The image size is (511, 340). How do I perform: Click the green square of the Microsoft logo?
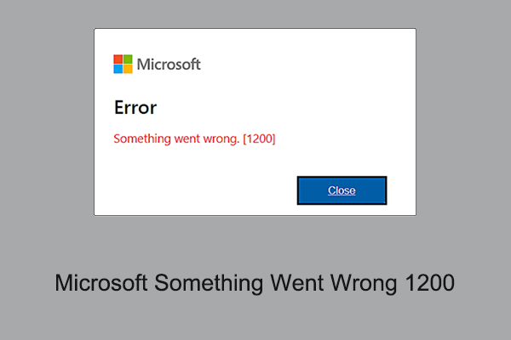pyautogui.click(x=129, y=59)
